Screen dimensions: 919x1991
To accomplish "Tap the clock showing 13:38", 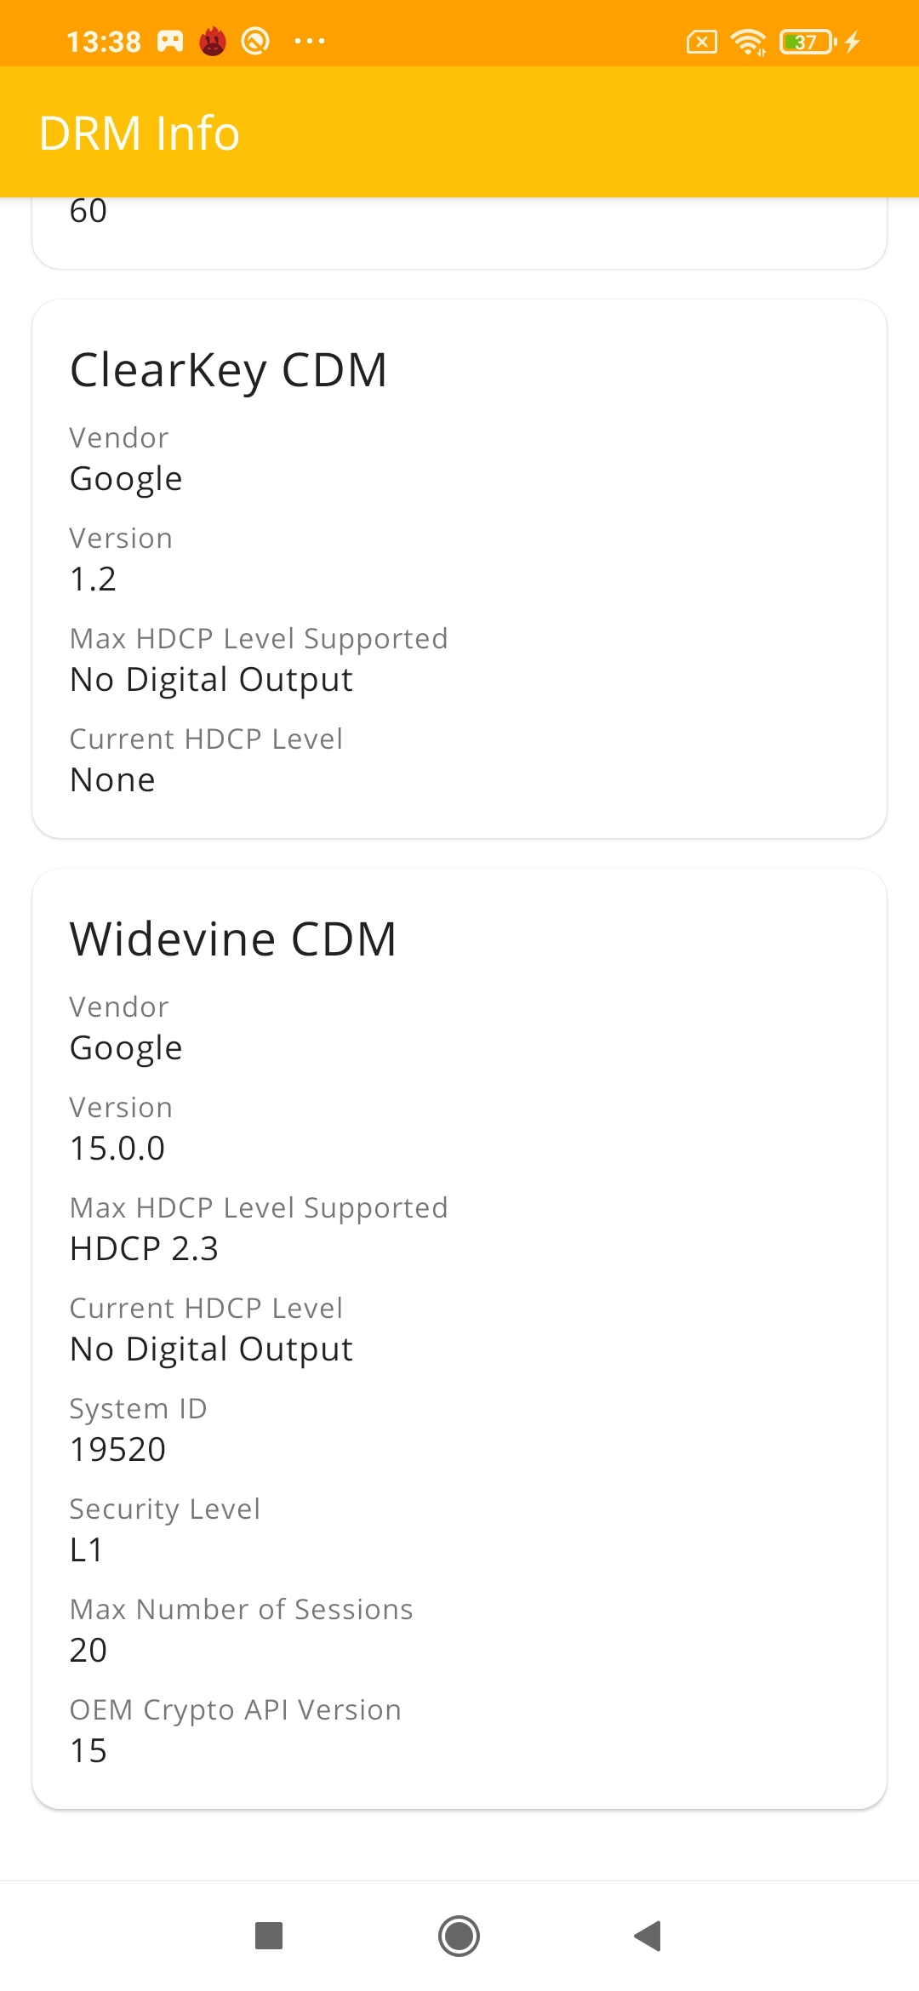I will [x=104, y=42].
